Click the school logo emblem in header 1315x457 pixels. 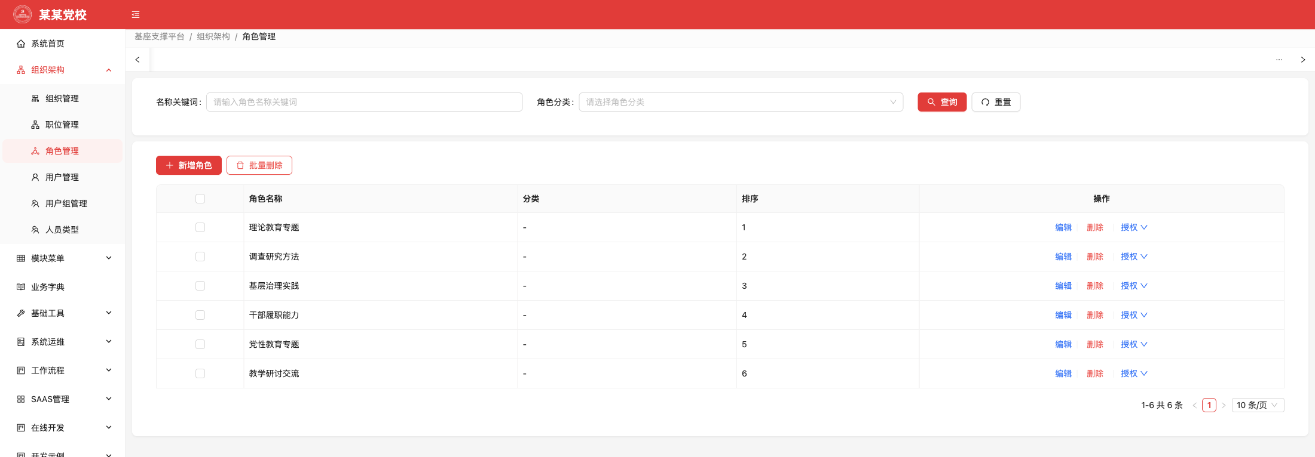click(23, 14)
